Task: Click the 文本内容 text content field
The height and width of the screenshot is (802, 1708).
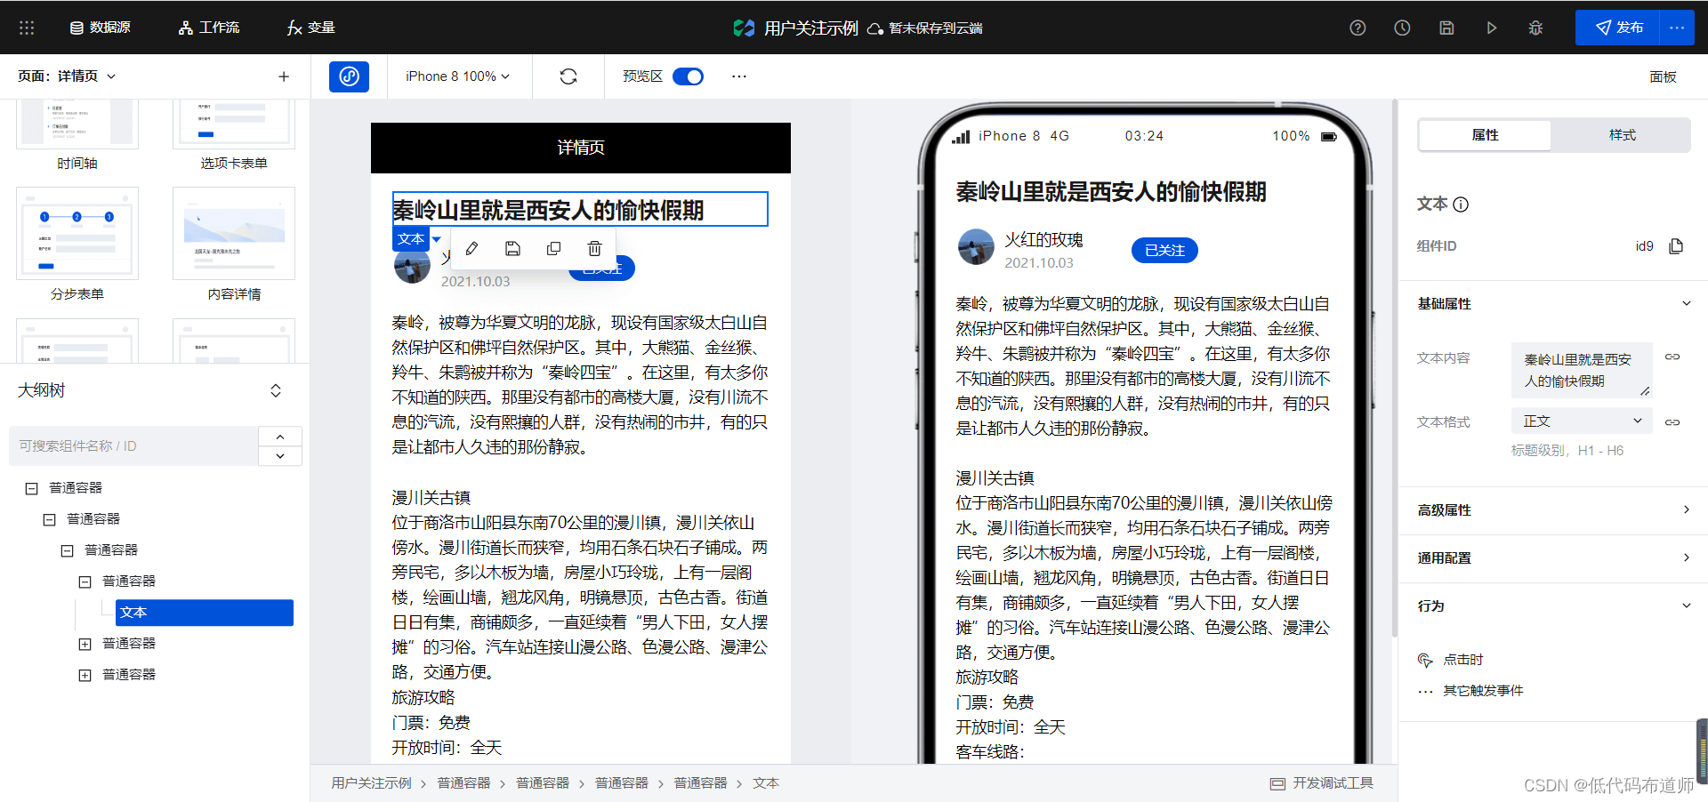Action: [1582, 370]
